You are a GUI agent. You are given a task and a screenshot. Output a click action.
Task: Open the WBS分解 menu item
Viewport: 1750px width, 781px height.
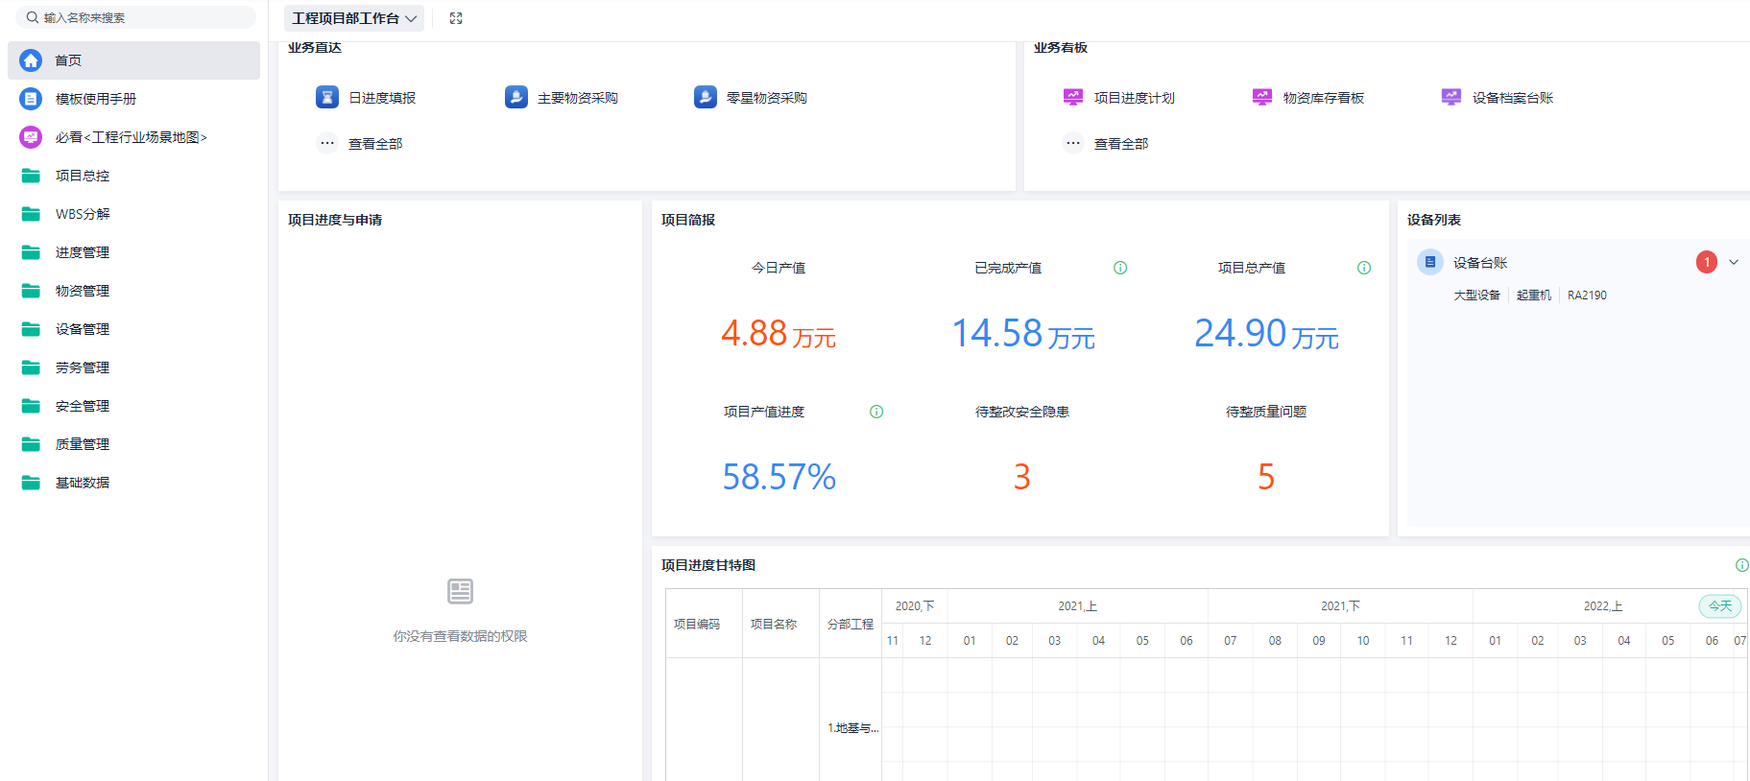[134, 214]
